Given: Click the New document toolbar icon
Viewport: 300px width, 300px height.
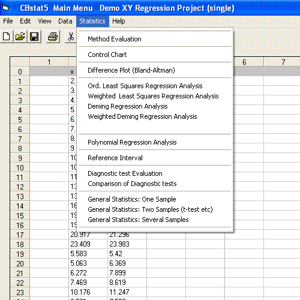Looking at the screenshot, I should click(7, 37).
